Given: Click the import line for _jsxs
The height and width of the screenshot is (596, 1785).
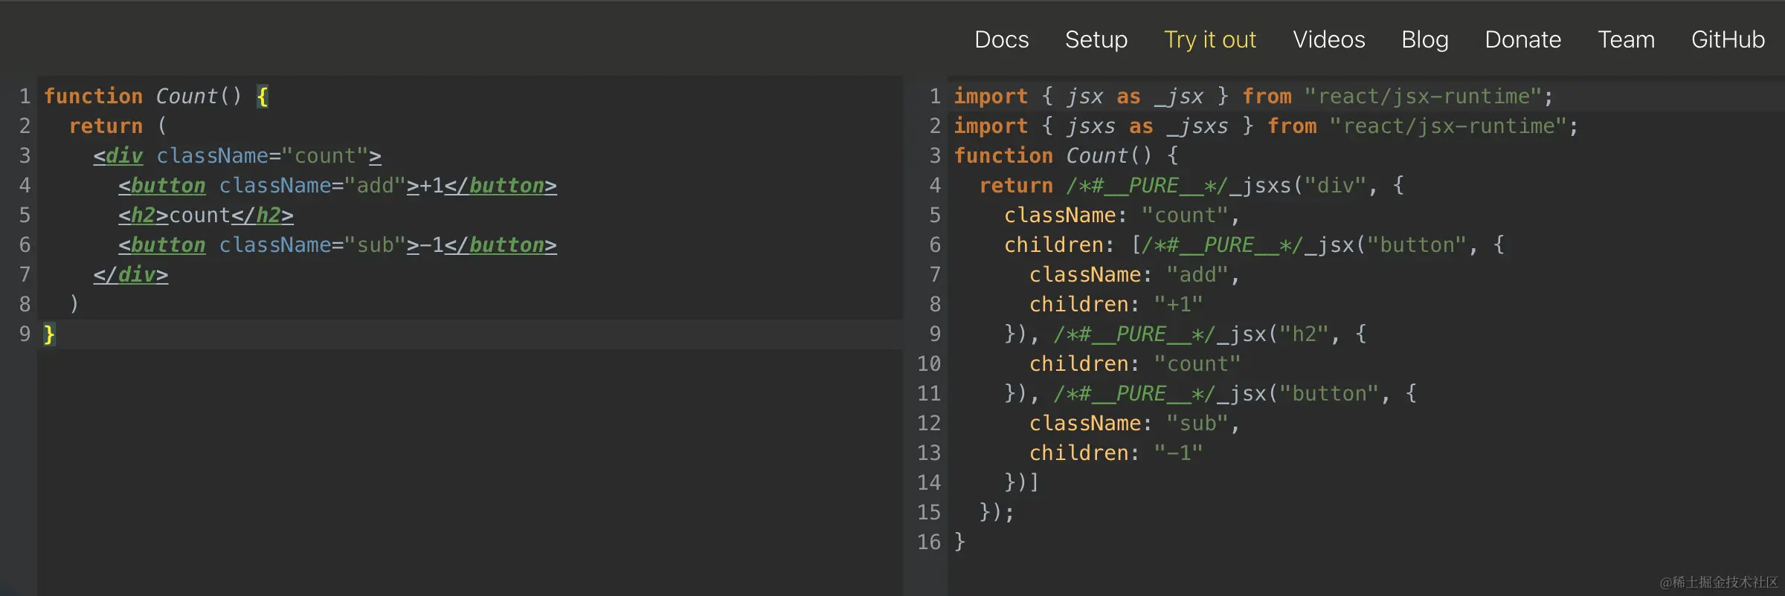Looking at the screenshot, I should click(x=1266, y=126).
